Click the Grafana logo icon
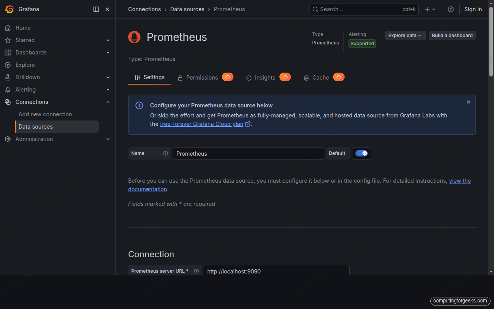This screenshot has height=309, width=494. tap(10, 9)
